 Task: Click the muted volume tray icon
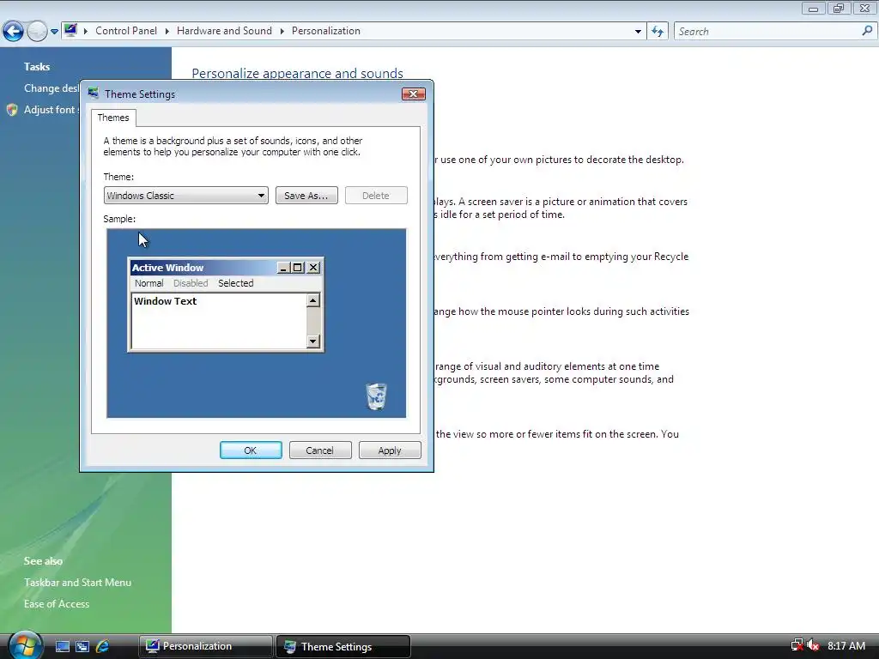813,645
